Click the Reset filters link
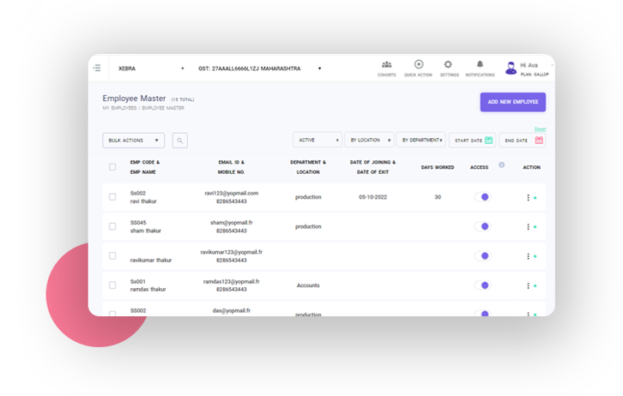 click(540, 129)
